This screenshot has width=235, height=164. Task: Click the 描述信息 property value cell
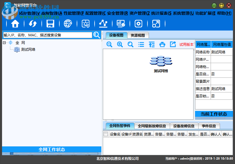tap(221, 89)
